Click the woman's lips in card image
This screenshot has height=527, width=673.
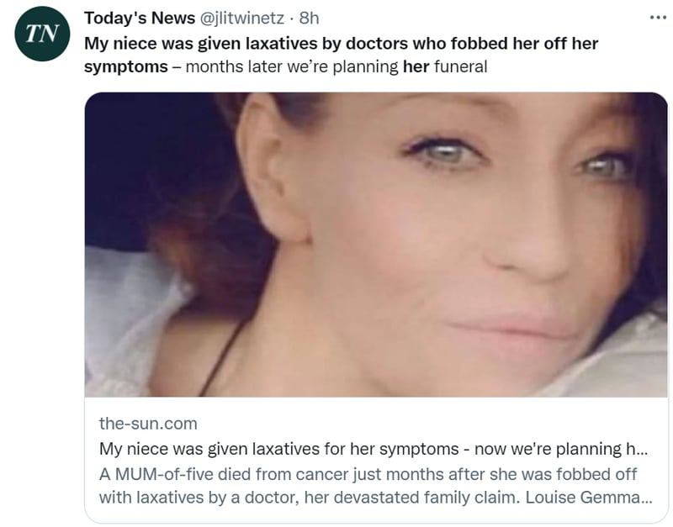tap(511, 327)
